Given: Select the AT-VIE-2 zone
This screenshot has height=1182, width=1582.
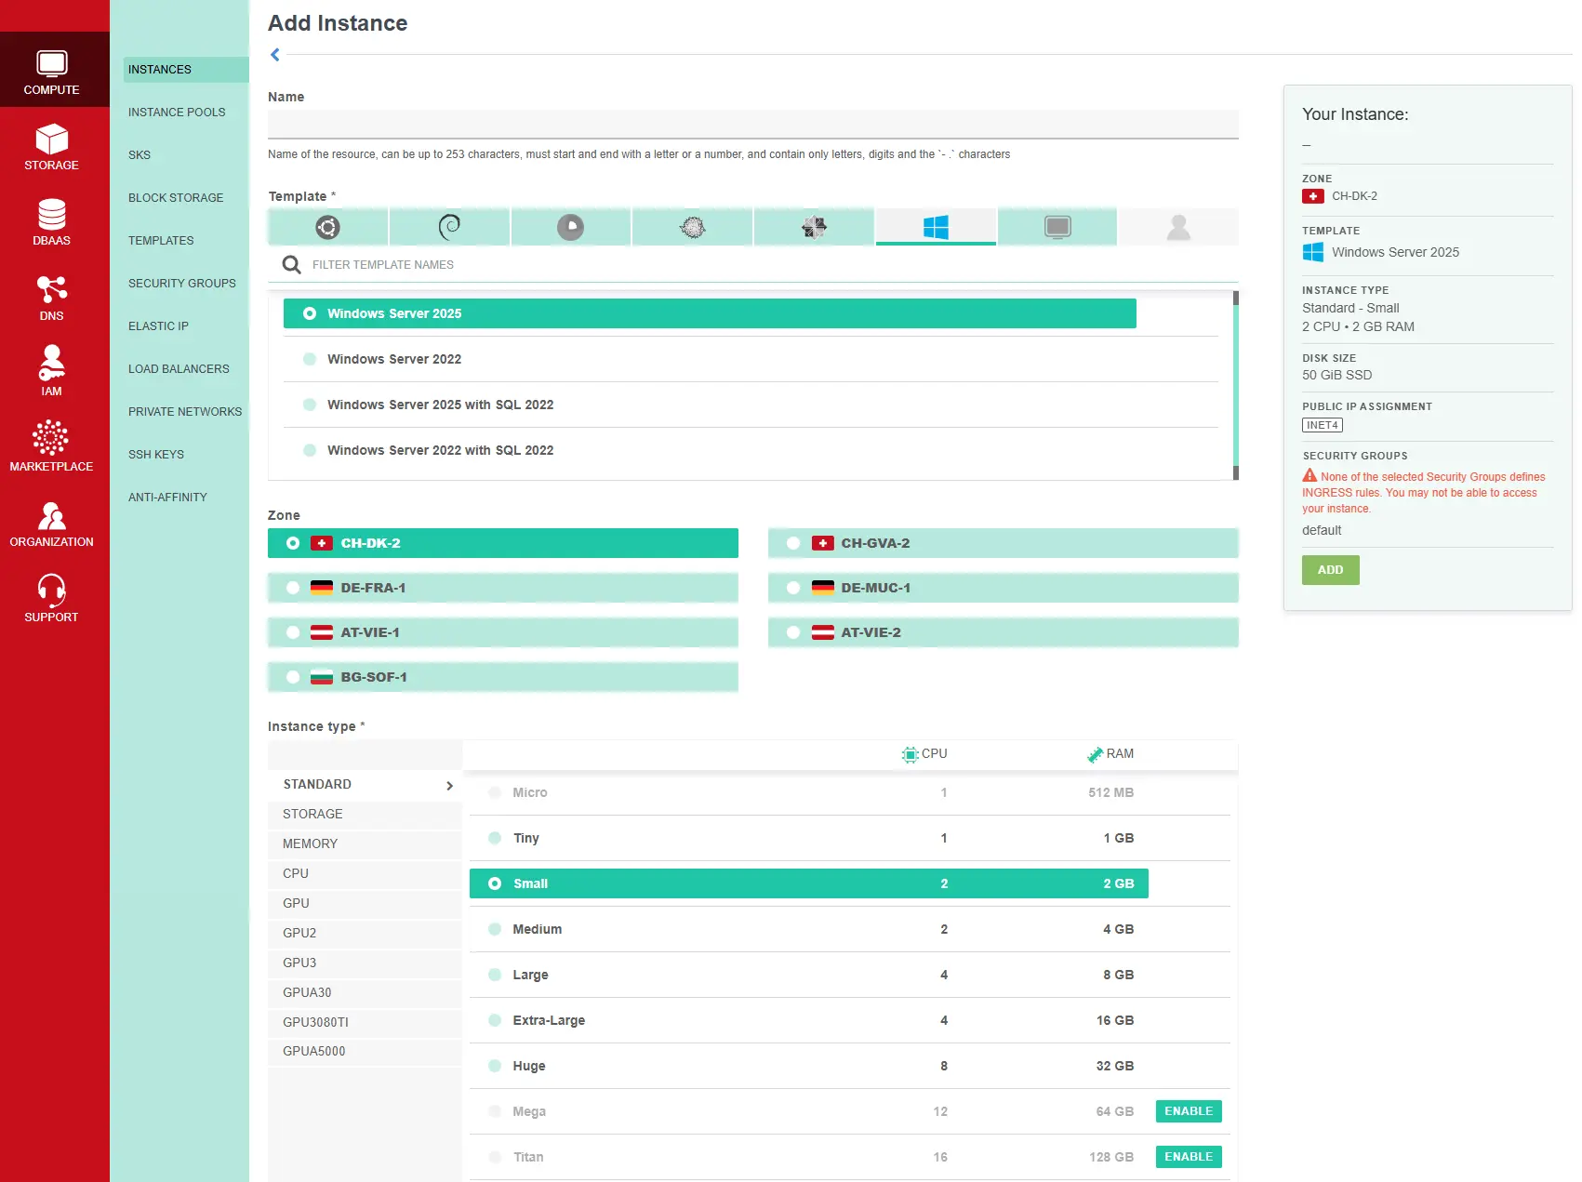Looking at the screenshot, I should pyautogui.click(x=1004, y=632).
